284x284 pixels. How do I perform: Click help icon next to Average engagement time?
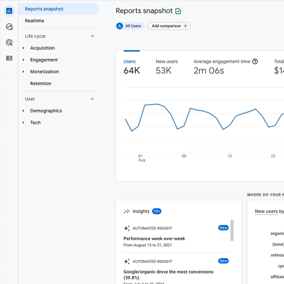click(255, 62)
